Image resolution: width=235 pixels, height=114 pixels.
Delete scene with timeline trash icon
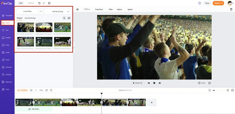point(51,90)
